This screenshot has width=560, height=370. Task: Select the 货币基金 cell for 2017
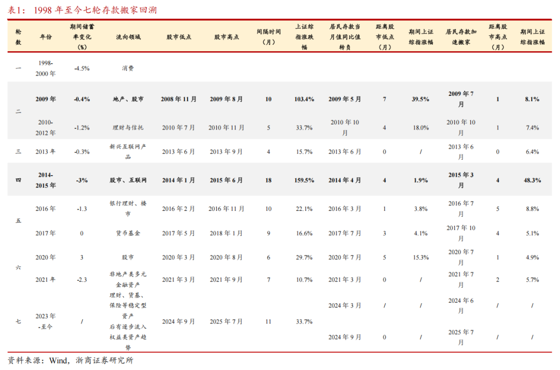[128, 233]
